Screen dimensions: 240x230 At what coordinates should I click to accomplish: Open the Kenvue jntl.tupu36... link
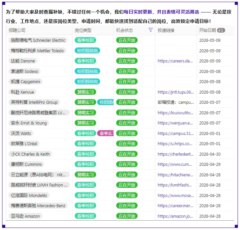(x=176, y=92)
